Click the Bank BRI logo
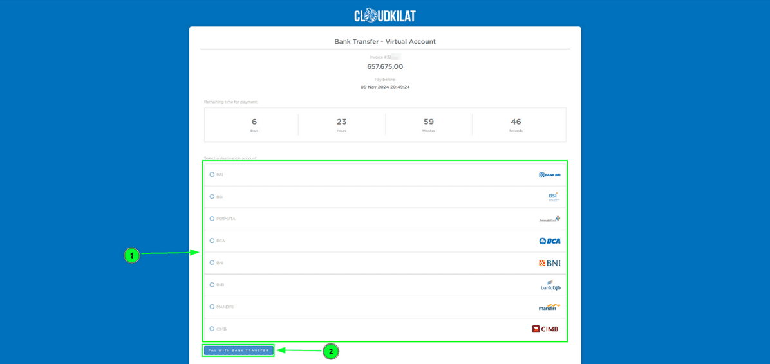 pyautogui.click(x=549, y=175)
